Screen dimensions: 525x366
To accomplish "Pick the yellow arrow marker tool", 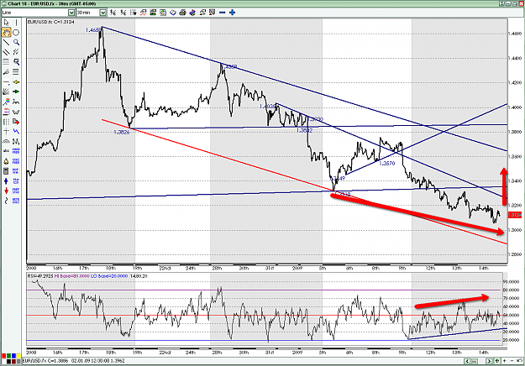I will [x=16, y=82].
